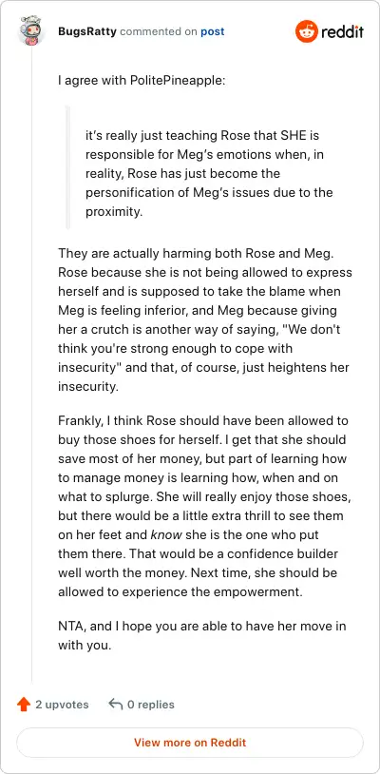The height and width of the screenshot is (774, 380).
Task: Click the paragraph starting "Frankly, I think Rose"
Action: pos(203,507)
